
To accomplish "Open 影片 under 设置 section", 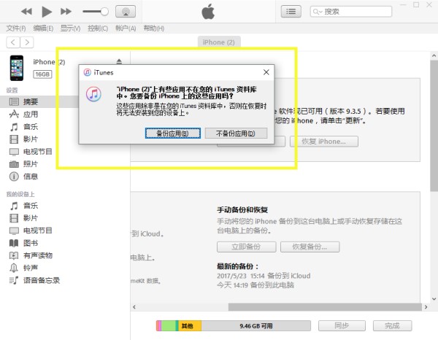I will [x=30, y=139].
